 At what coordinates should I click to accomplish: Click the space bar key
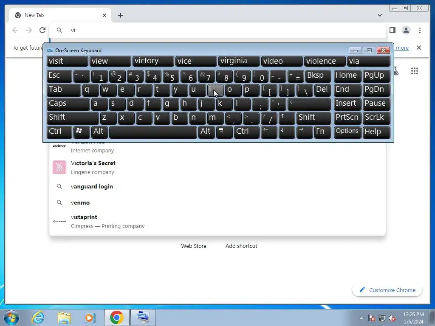click(153, 132)
